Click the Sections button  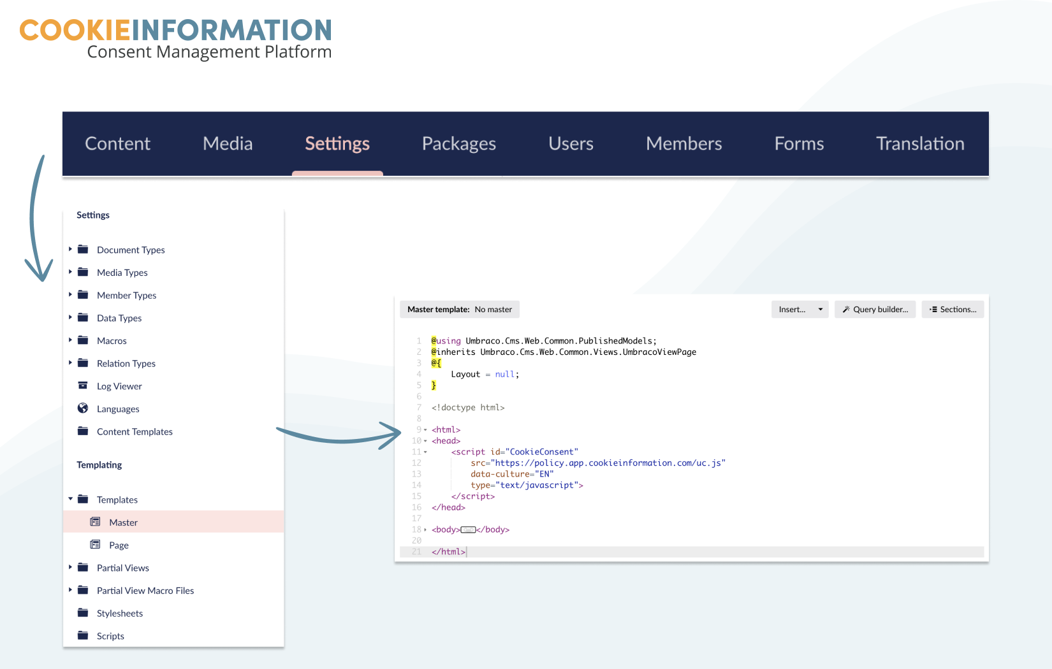[x=953, y=310]
